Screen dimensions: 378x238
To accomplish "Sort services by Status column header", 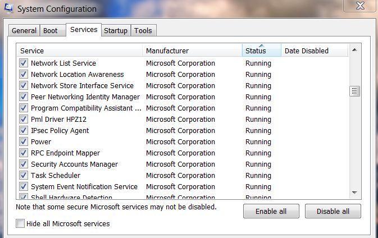I will tap(261, 51).
